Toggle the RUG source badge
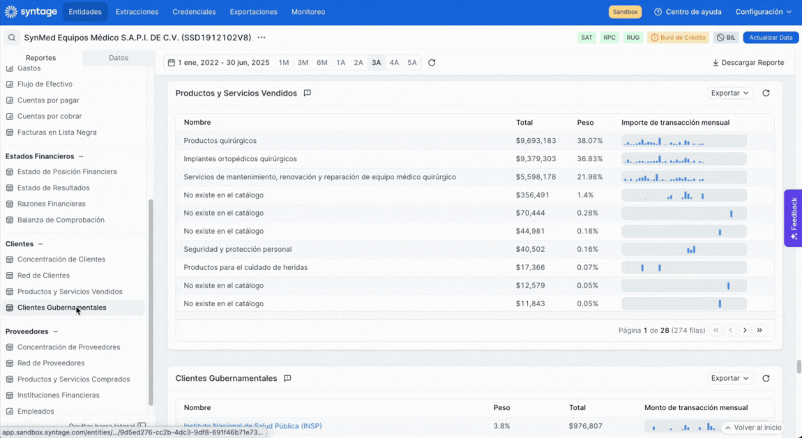Viewport: 802px width, 438px height. pyautogui.click(x=633, y=38)
